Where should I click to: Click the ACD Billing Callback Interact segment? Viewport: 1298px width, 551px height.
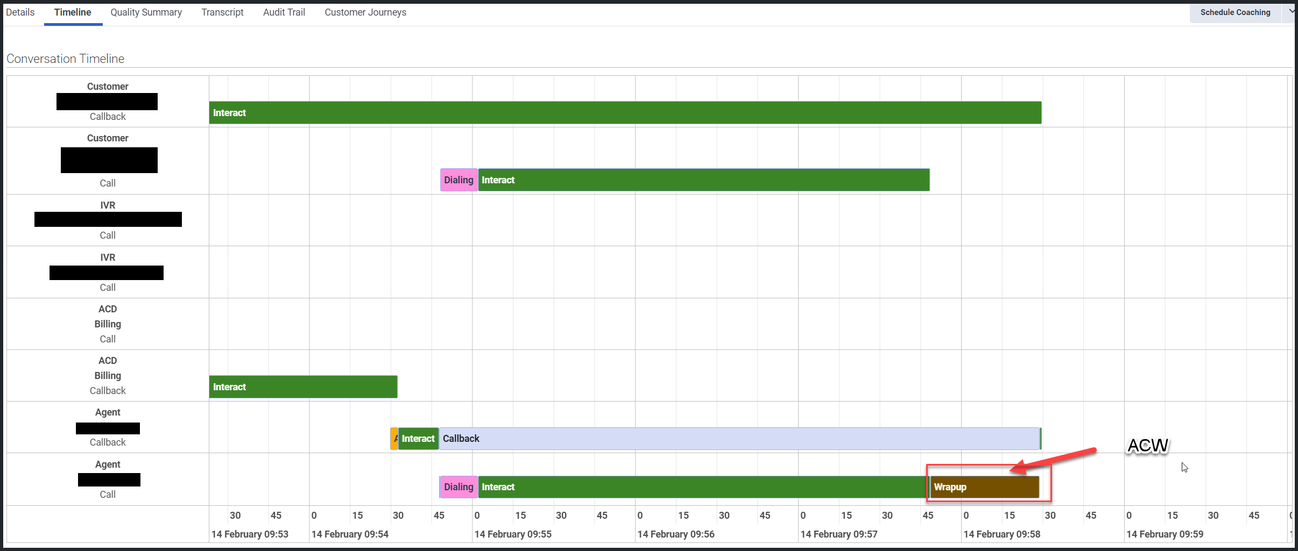pos(304,387)
